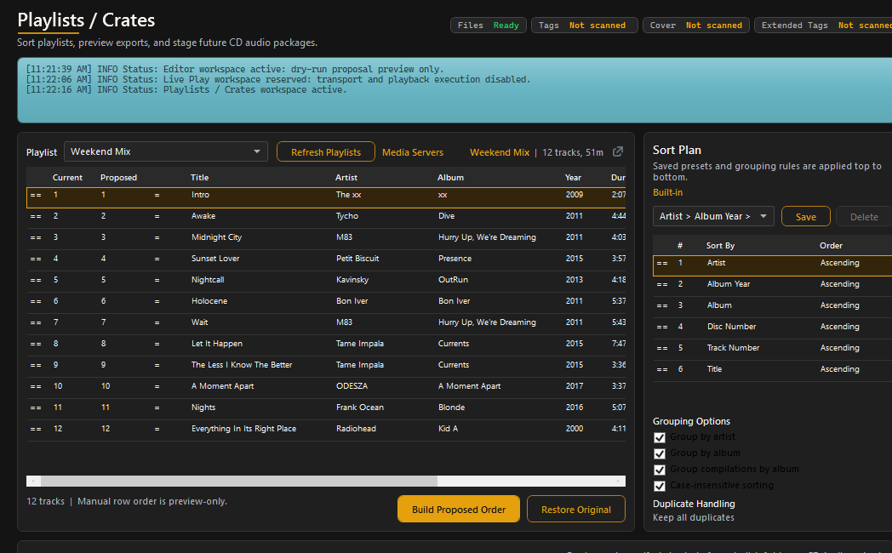Select The Less I Know The Better title

pyautogui.click(x=241, y=365)
